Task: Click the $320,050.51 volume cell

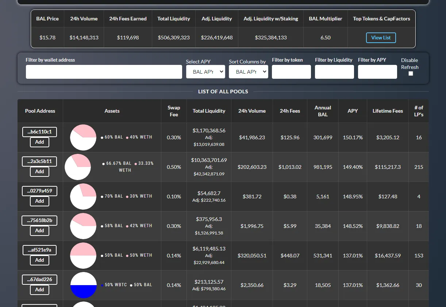Action: point(252,256)
